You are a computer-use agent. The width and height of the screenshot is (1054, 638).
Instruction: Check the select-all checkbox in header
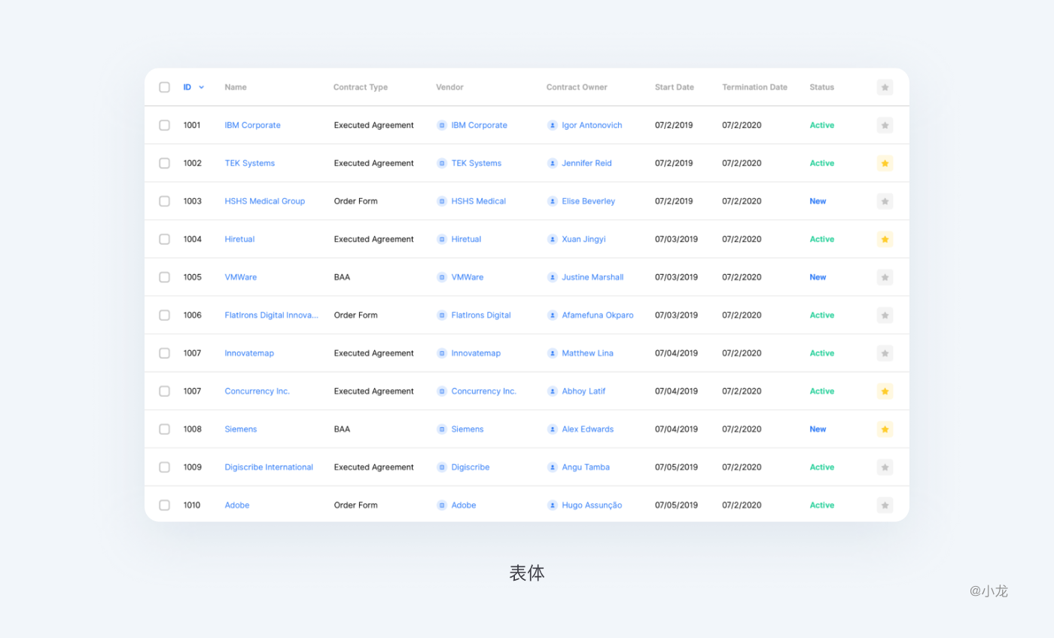pyautogui.click(x=164, y=87)
